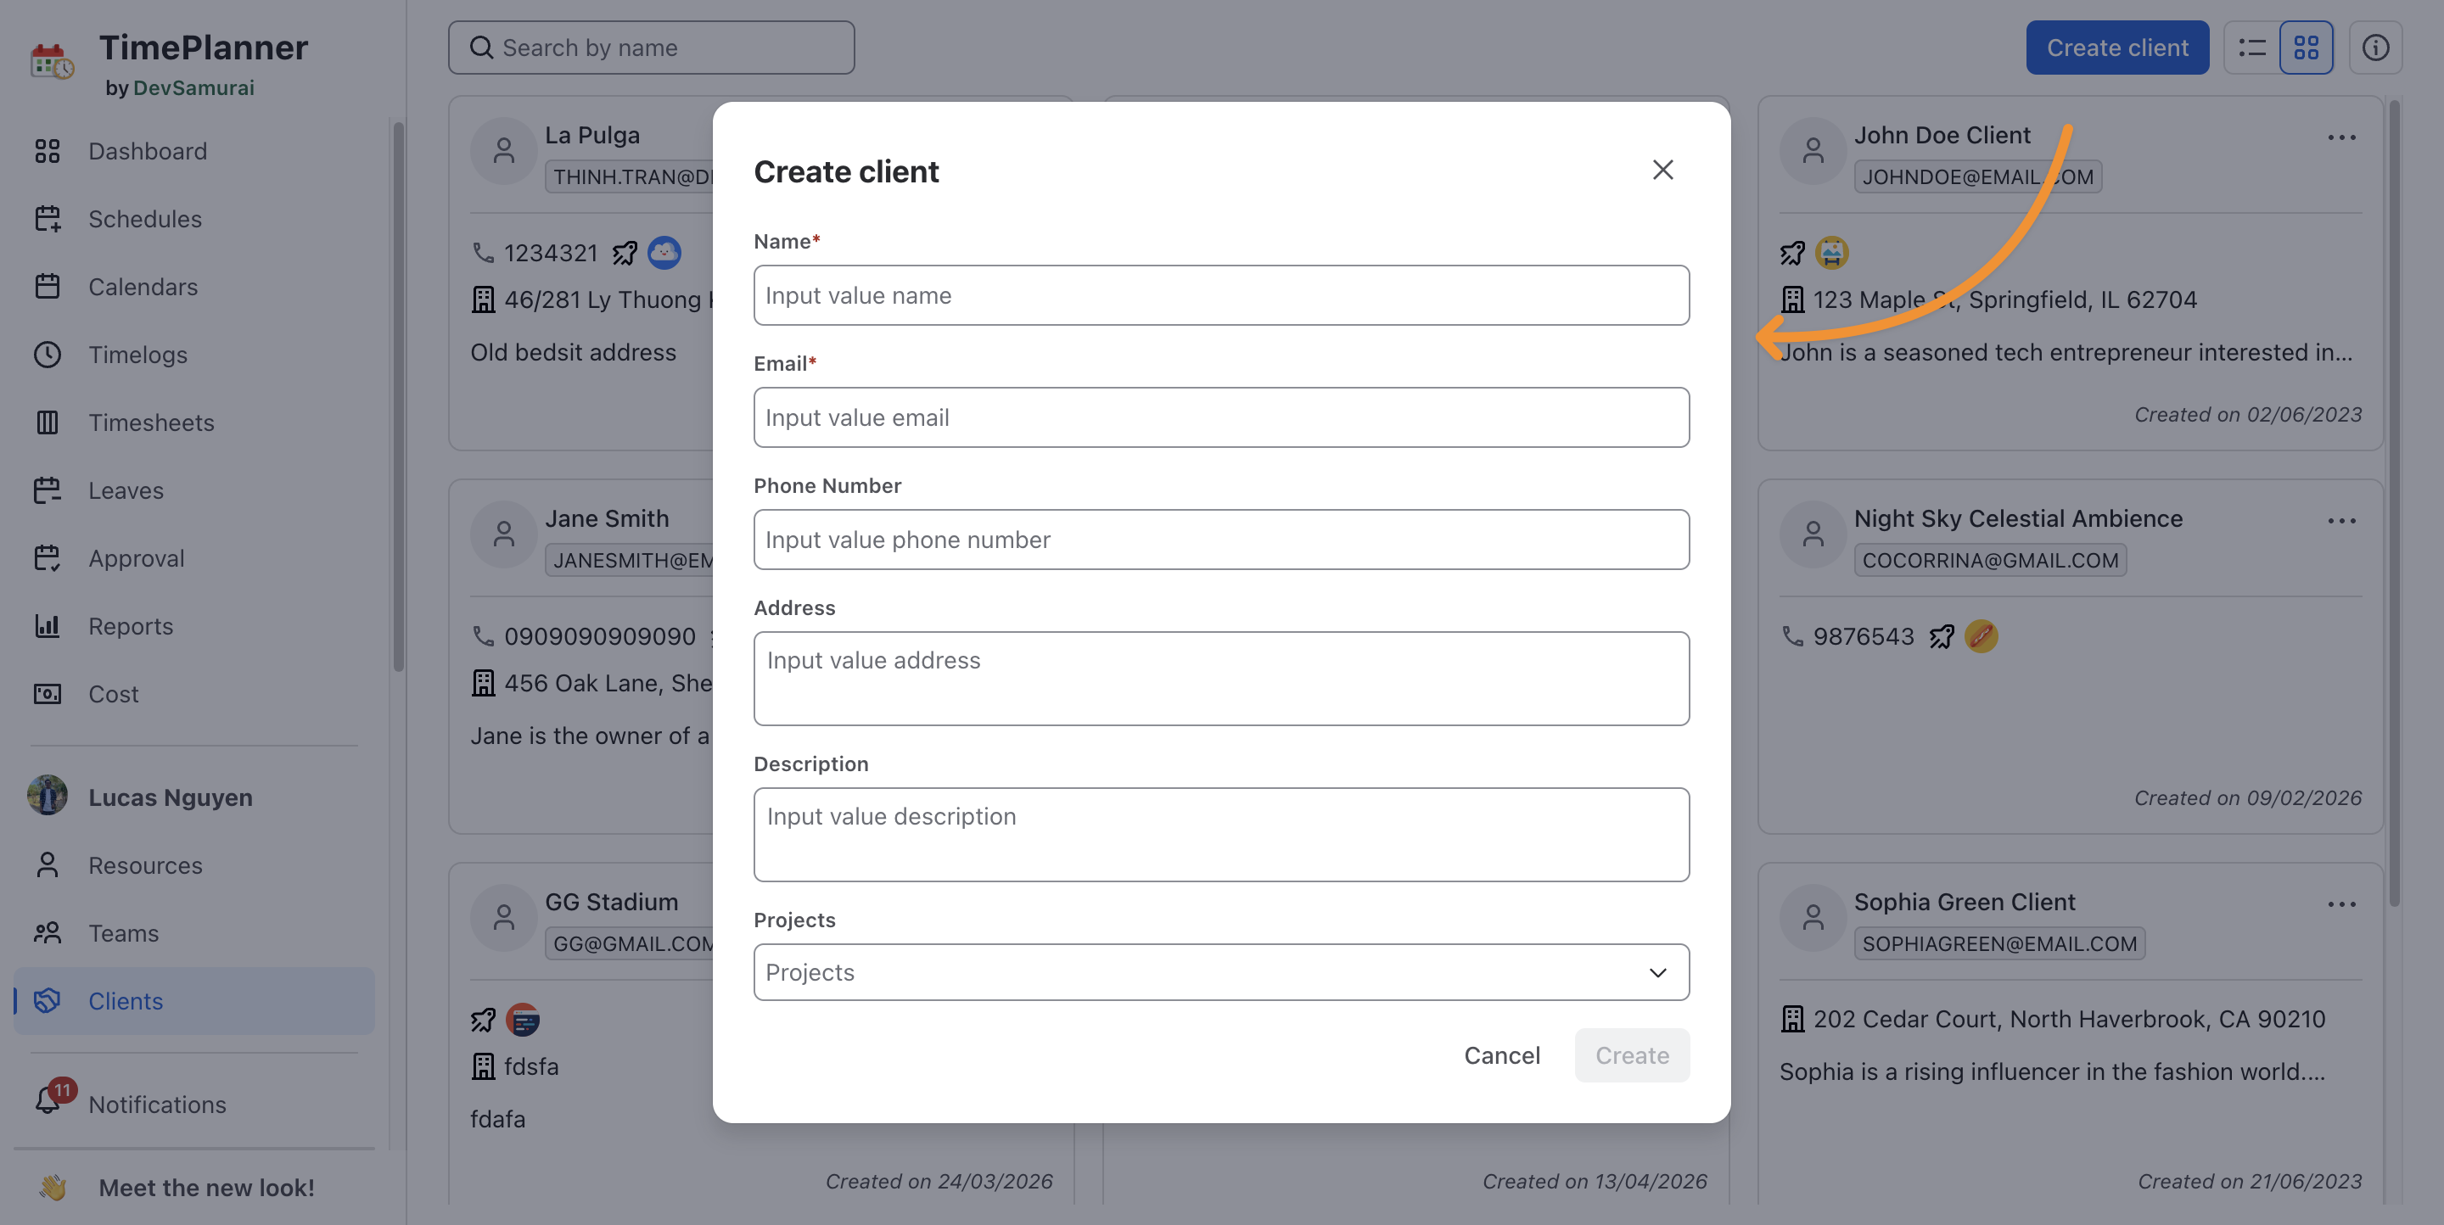The width and height of the screenshot is (2444, 1225).
Task: Click the sidebar vertical scrollbar
Action: pyautogui.click(x=399, y=396)
